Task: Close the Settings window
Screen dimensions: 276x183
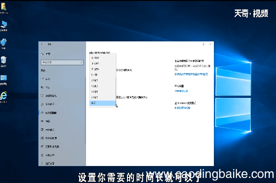Action: point(210,44)
